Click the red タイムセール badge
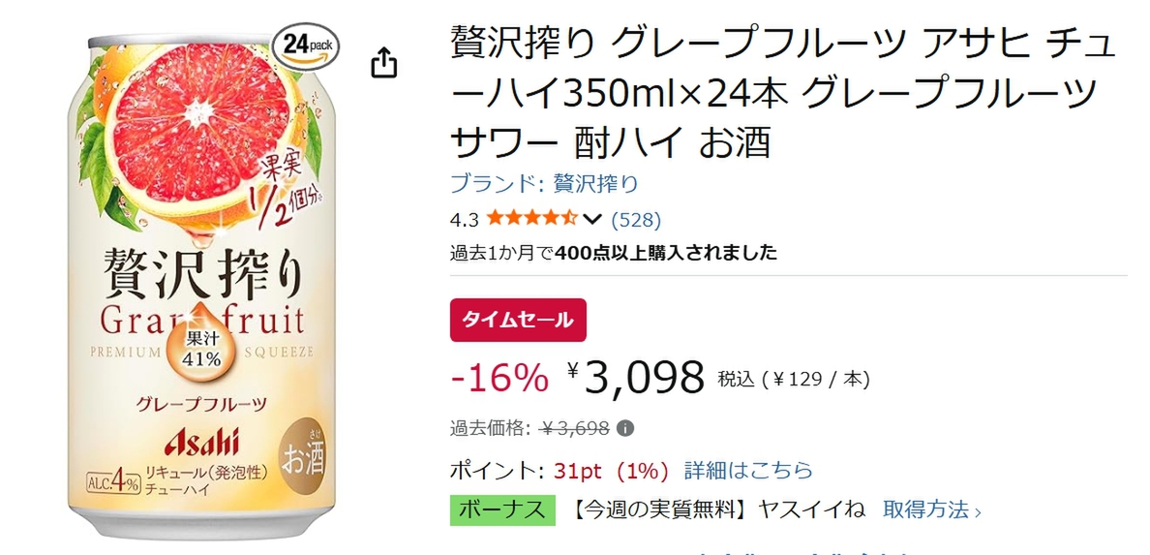This screenshot has height=555, width=1150. tap(518, 320)
